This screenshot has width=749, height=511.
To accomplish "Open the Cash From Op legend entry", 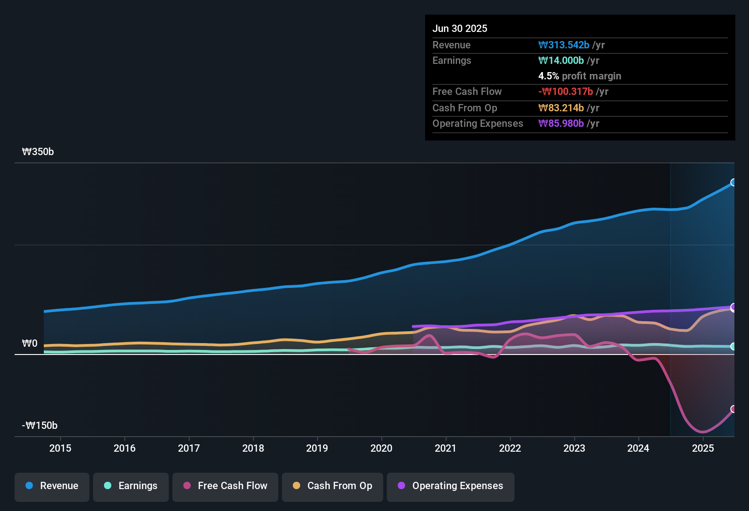I will pyautogui.click(x=332, y=486).
